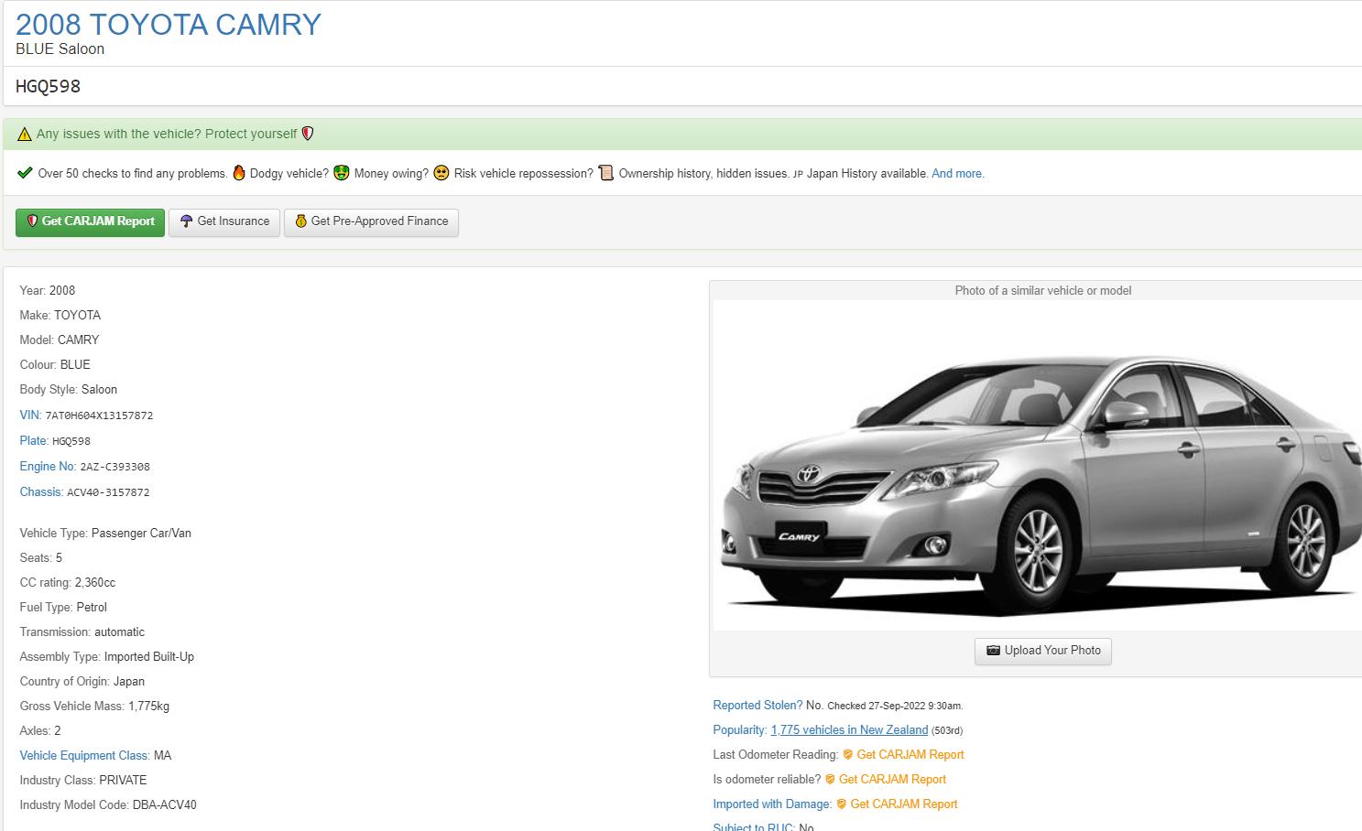Click the 'Imported with Damage' label link
The height and width of the screenshot is (831, 1362).
pyautogui.click(x=772, y=804)
